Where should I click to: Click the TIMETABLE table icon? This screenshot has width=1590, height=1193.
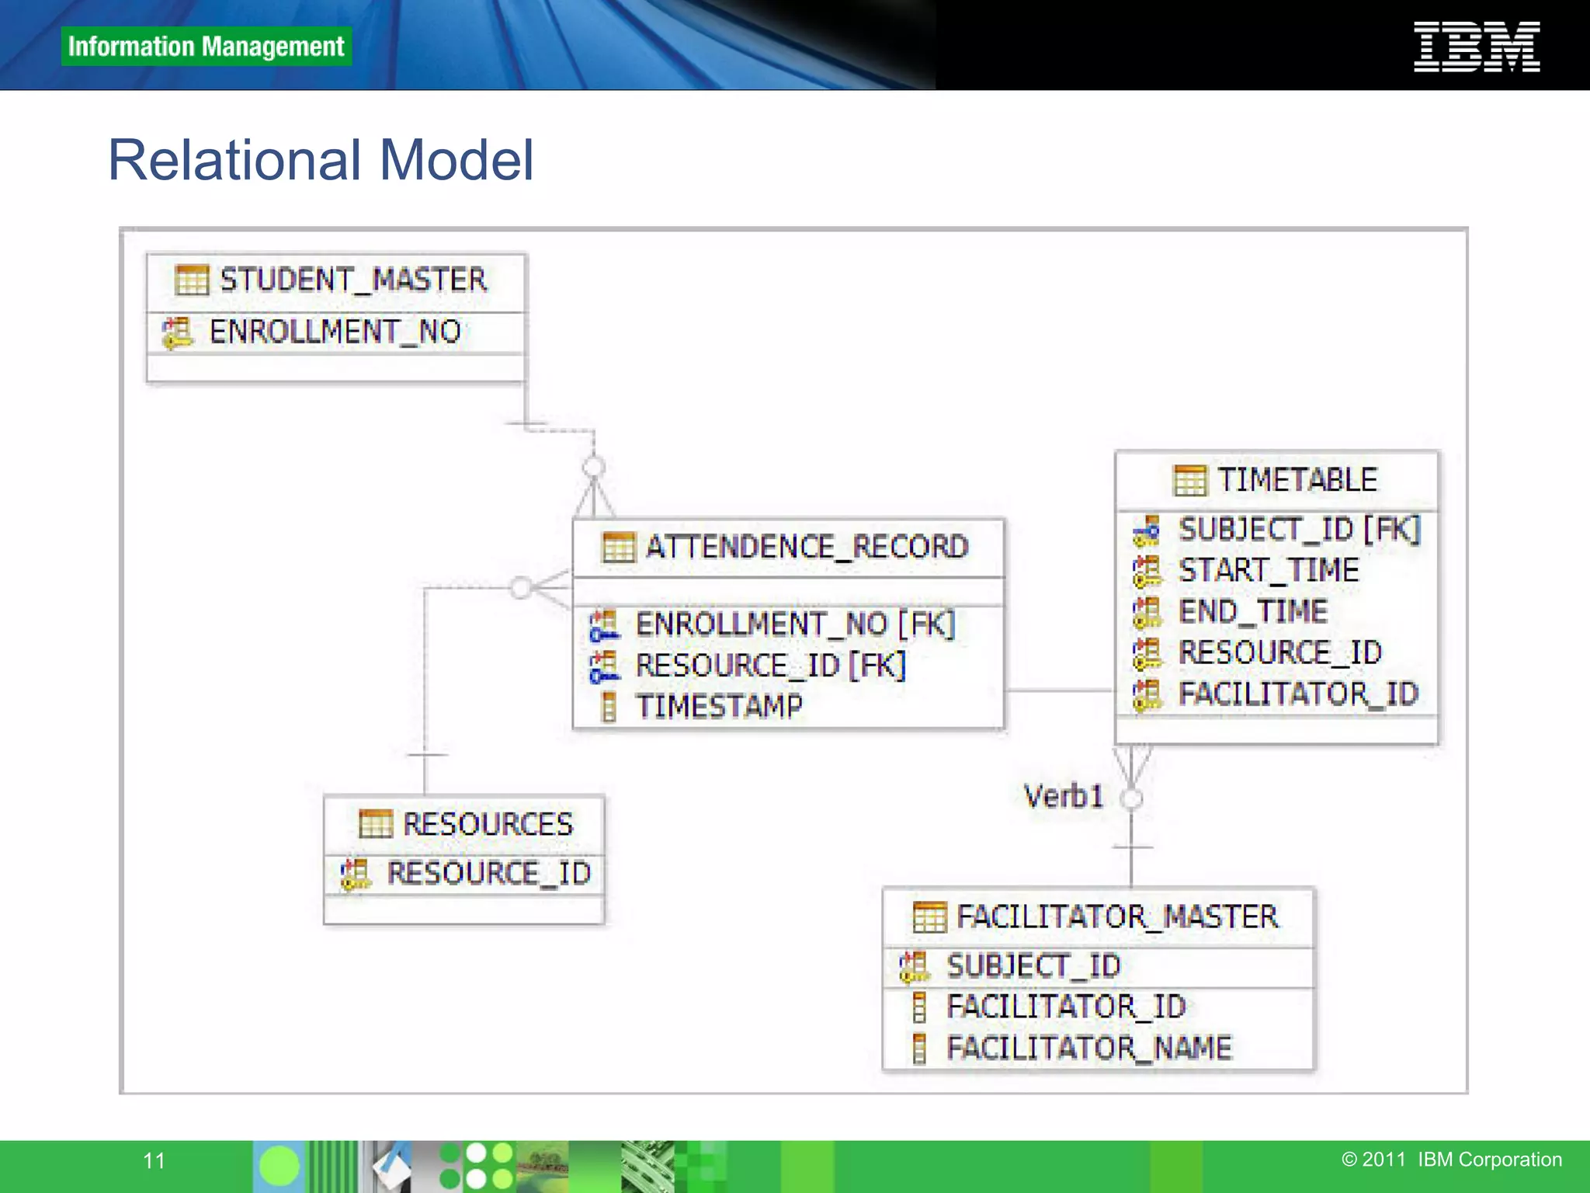click(1189, 480)
